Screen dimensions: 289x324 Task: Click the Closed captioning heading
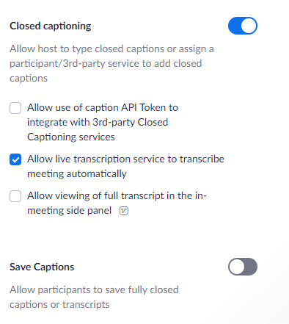51,26
